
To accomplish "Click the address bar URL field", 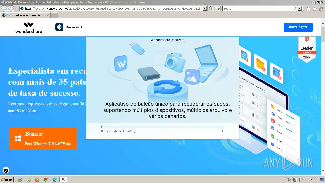I will [x=113, y=9].
